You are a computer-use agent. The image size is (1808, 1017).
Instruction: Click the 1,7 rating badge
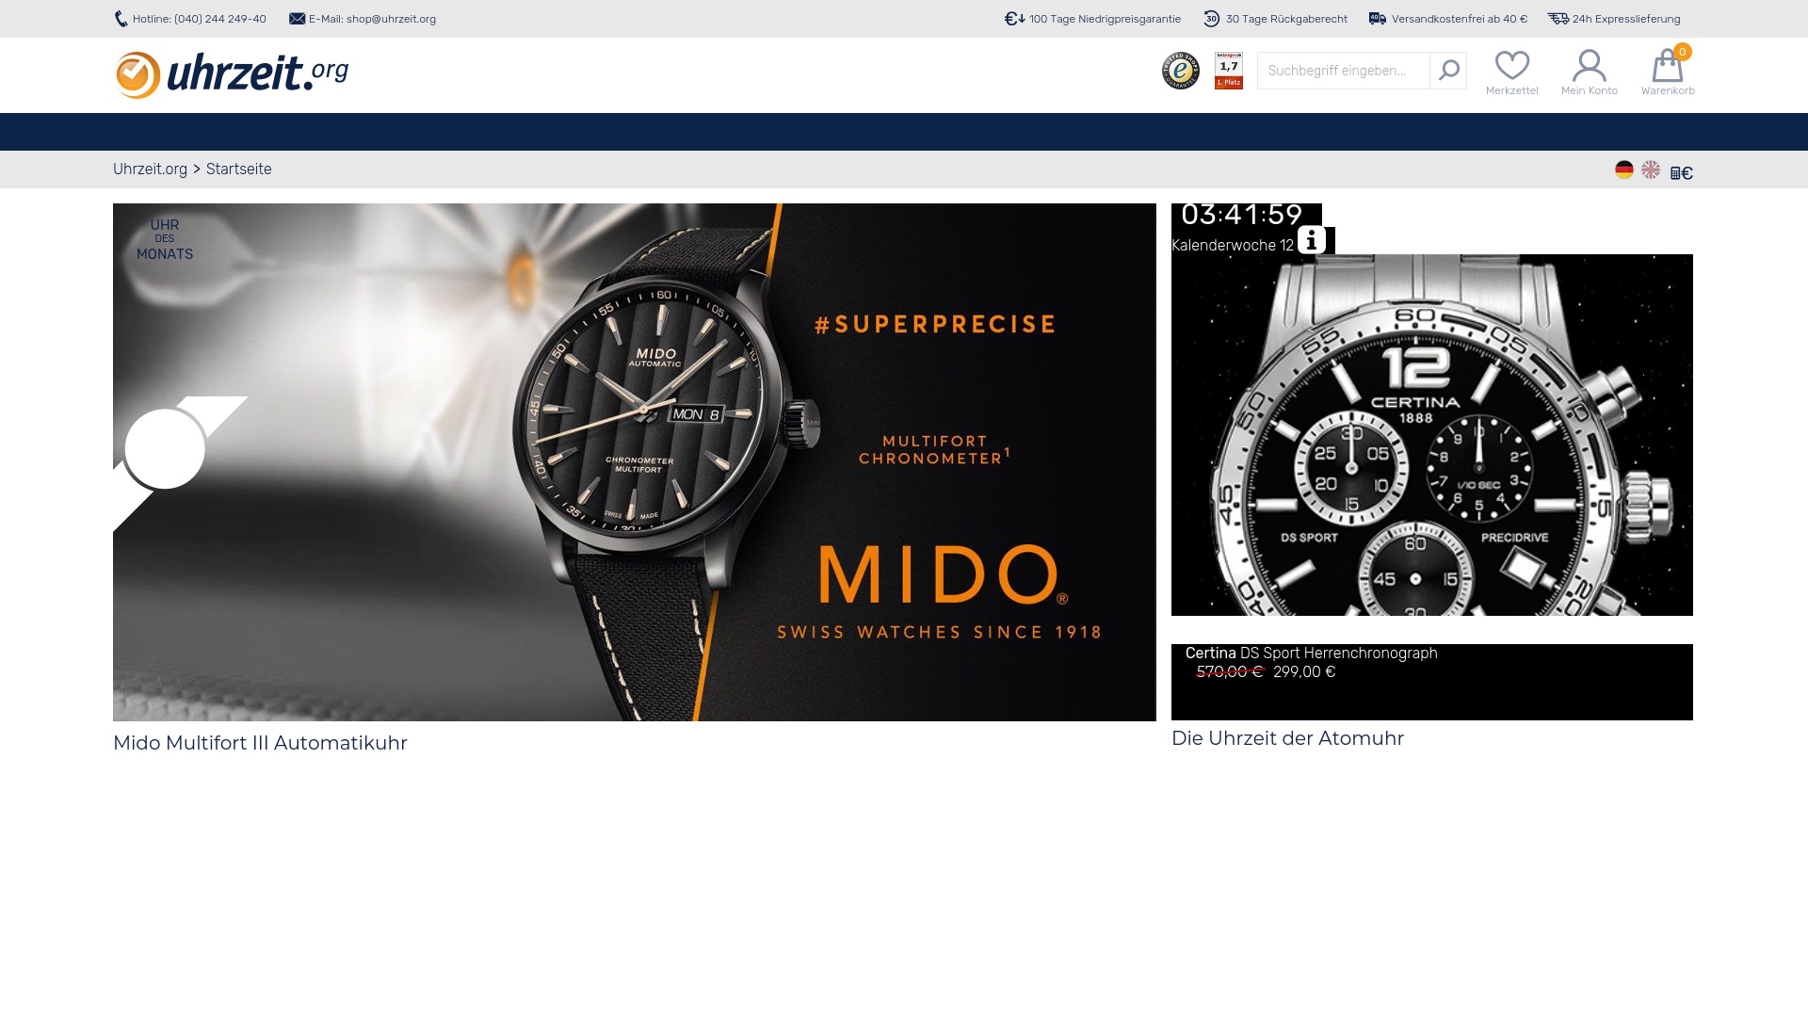tap(1229, 71)
